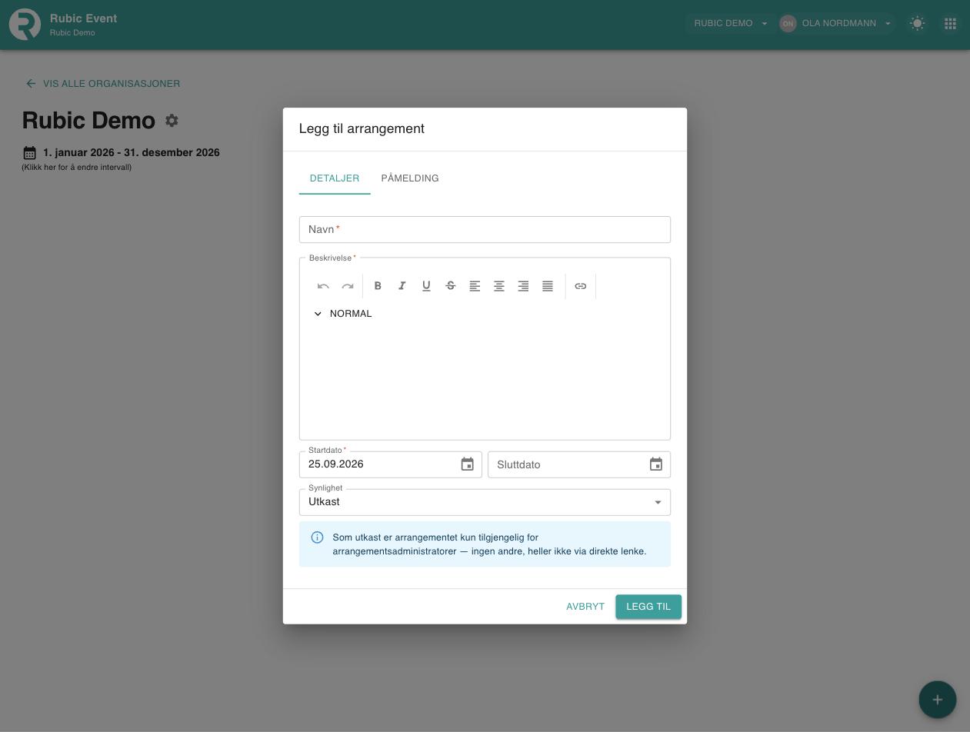Focus the Navn input field

click(x=485, y=230)
